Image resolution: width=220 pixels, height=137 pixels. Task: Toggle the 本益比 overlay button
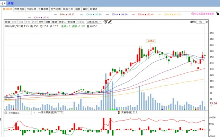(x=62, y=22)
